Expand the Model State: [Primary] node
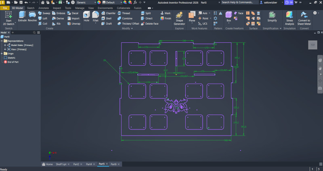 [x=5, y=45]
